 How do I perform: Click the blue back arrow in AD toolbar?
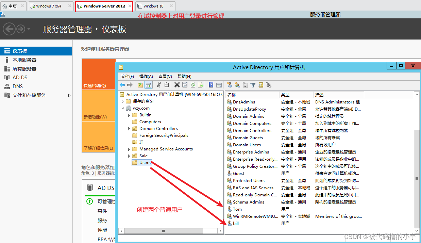point(122,85)
